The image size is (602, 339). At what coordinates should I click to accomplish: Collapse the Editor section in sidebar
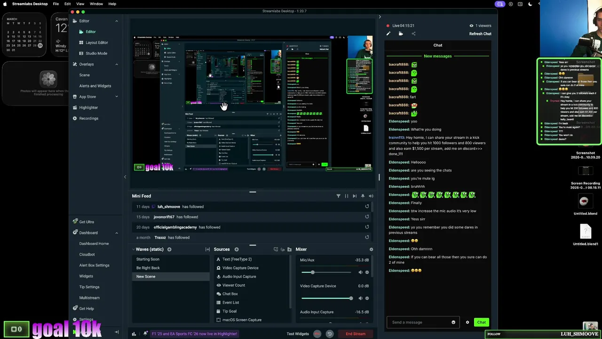click(117, 21)
